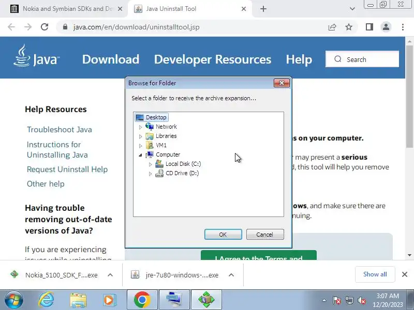Expand Local Disk (C:) arrow
Image resolution: width=414 pixels, height=310 pixels.
click(x=150, y=164)
